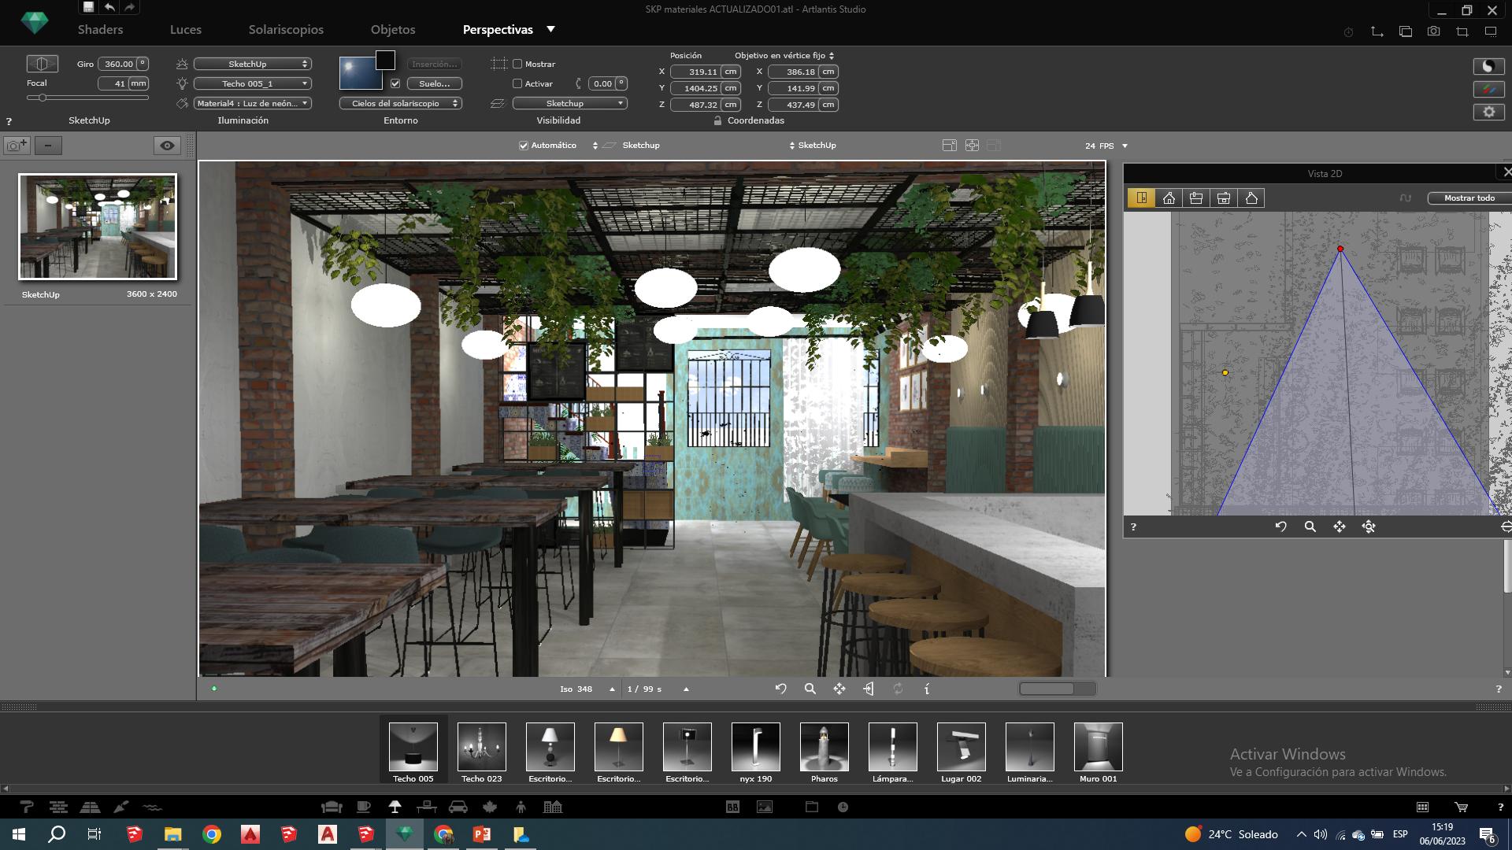Click the undo rotation icon in Vista 2D
1512x850 pixels.
[1280, 527]
